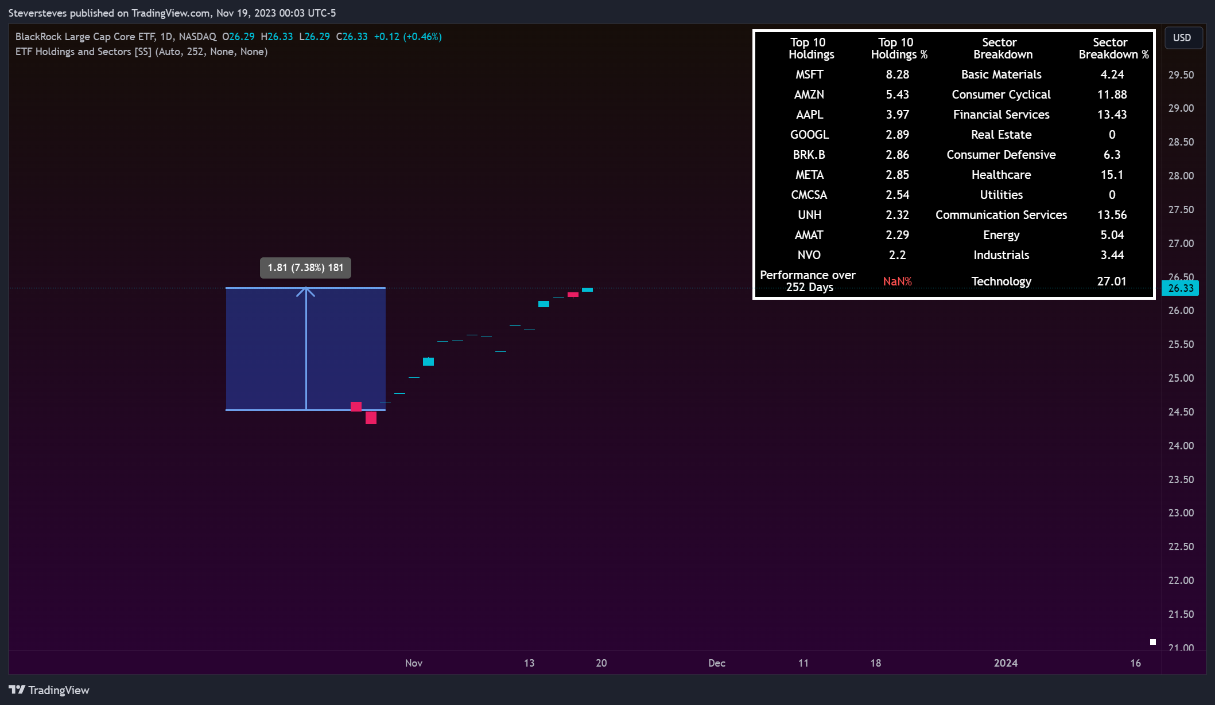Click the Energy sector row
Viewport: 1215px width, 705px height.
1001,235
